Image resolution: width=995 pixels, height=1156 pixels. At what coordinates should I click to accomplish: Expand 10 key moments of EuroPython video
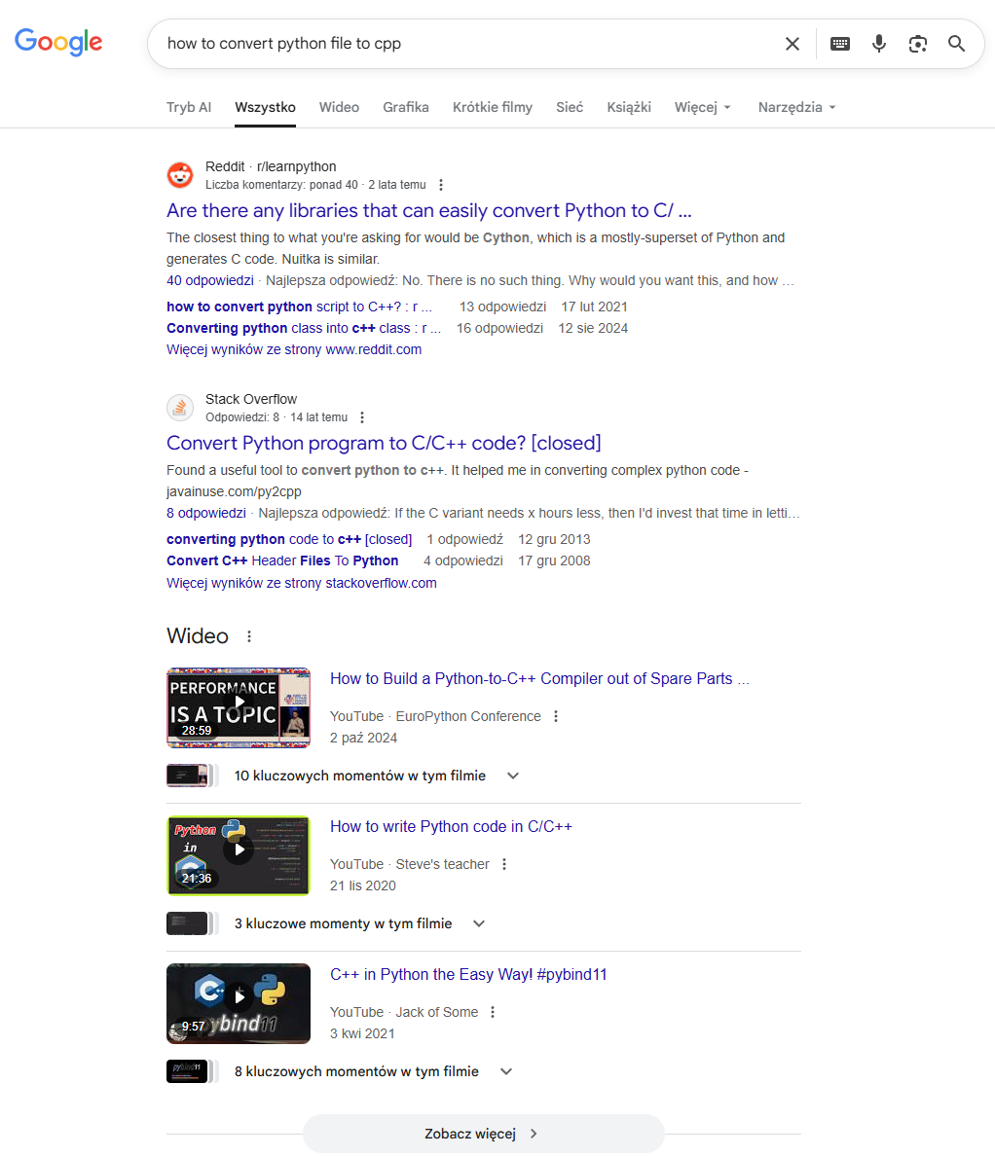click(513, 776)
